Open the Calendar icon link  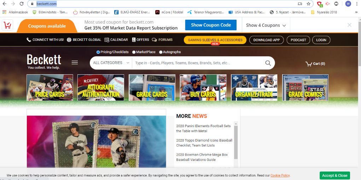coord(107,40)
